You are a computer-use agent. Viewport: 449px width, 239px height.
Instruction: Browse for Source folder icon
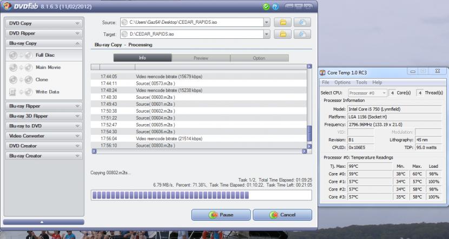pos(282,22)
